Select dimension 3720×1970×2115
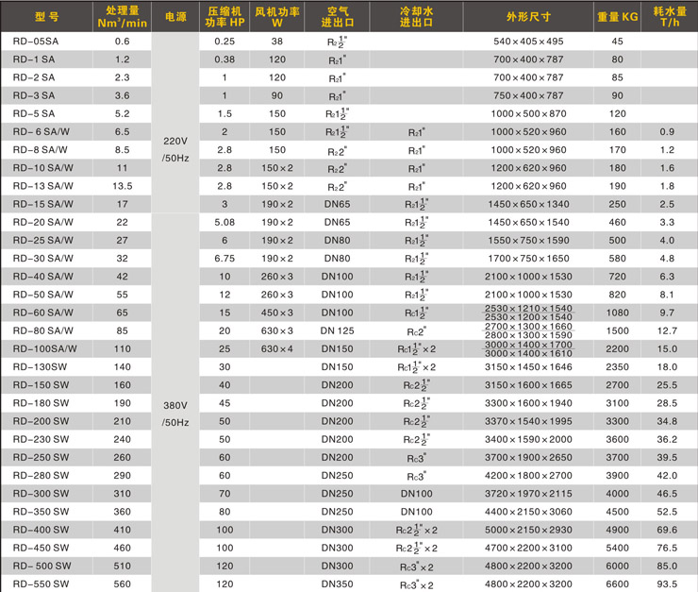Screen dimensions: 698x592 coord(528,494)
